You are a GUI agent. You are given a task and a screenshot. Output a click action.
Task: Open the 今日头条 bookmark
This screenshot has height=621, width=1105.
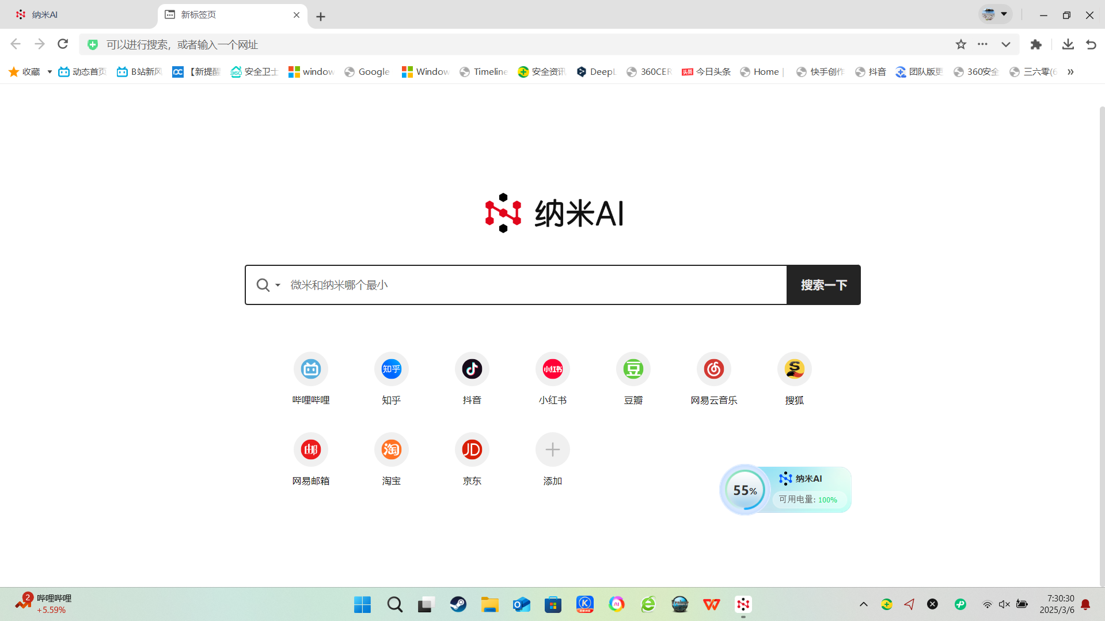[x=706, y=71]
